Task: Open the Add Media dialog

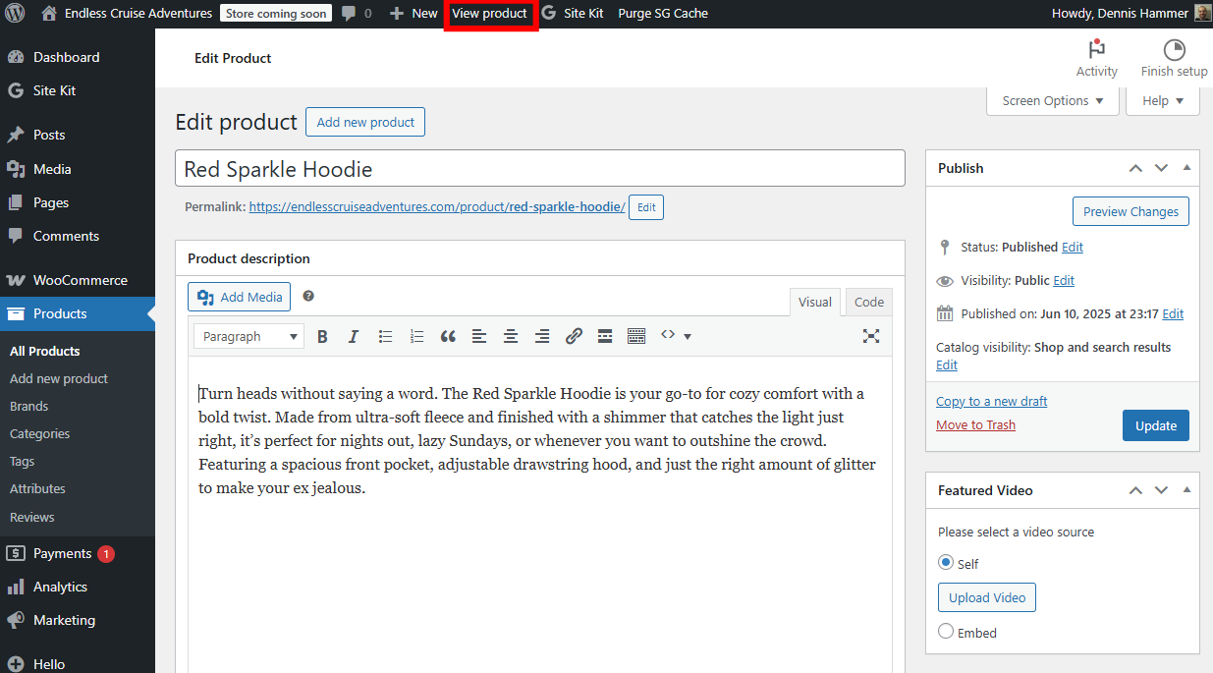Action: (238, 296)
